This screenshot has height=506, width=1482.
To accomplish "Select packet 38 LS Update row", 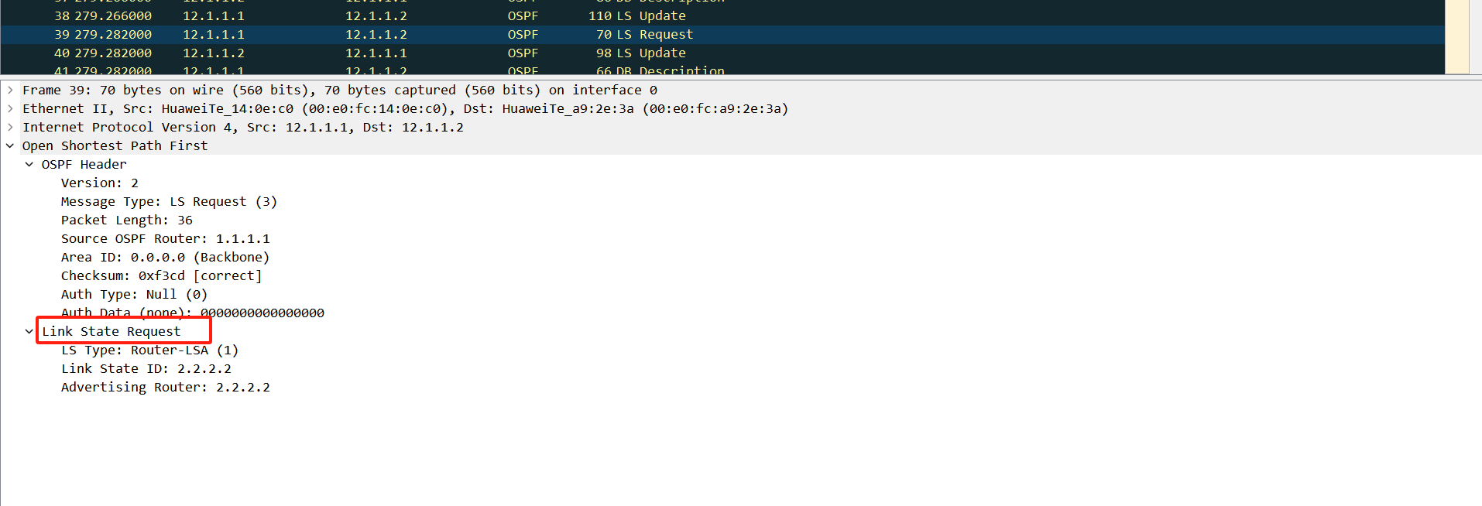I will 722,15.
